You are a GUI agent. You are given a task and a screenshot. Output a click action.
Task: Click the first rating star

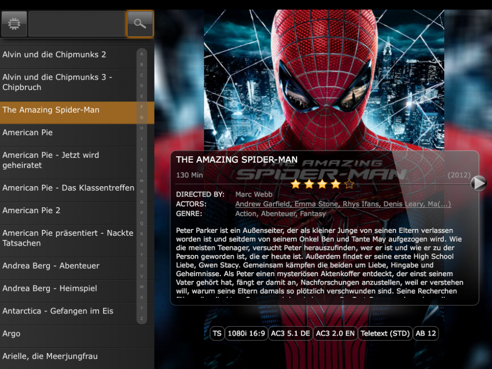coord(296,184)
